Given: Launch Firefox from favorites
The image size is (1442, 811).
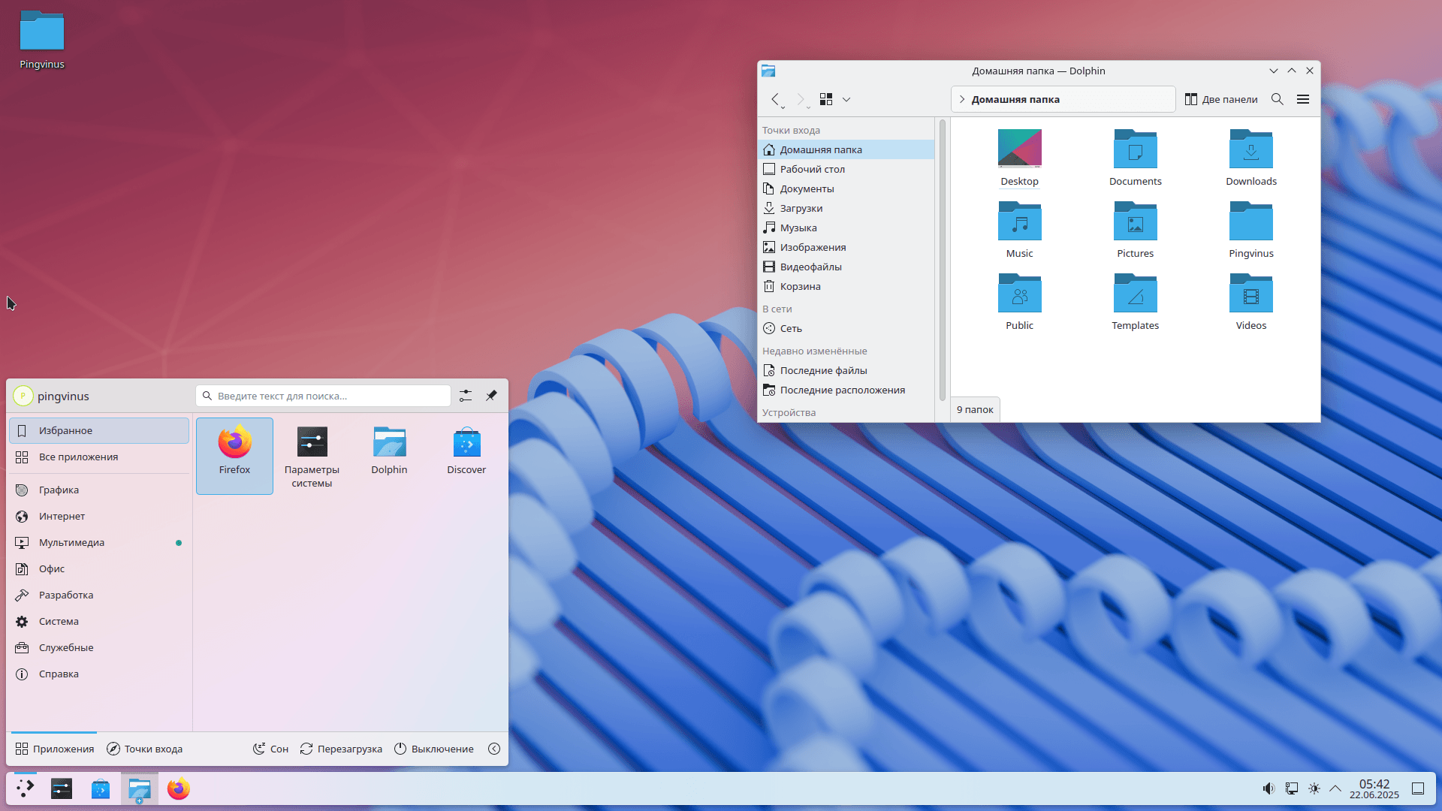Looking at the screenshot, I should pyautogui.click(x=234, y=456).
